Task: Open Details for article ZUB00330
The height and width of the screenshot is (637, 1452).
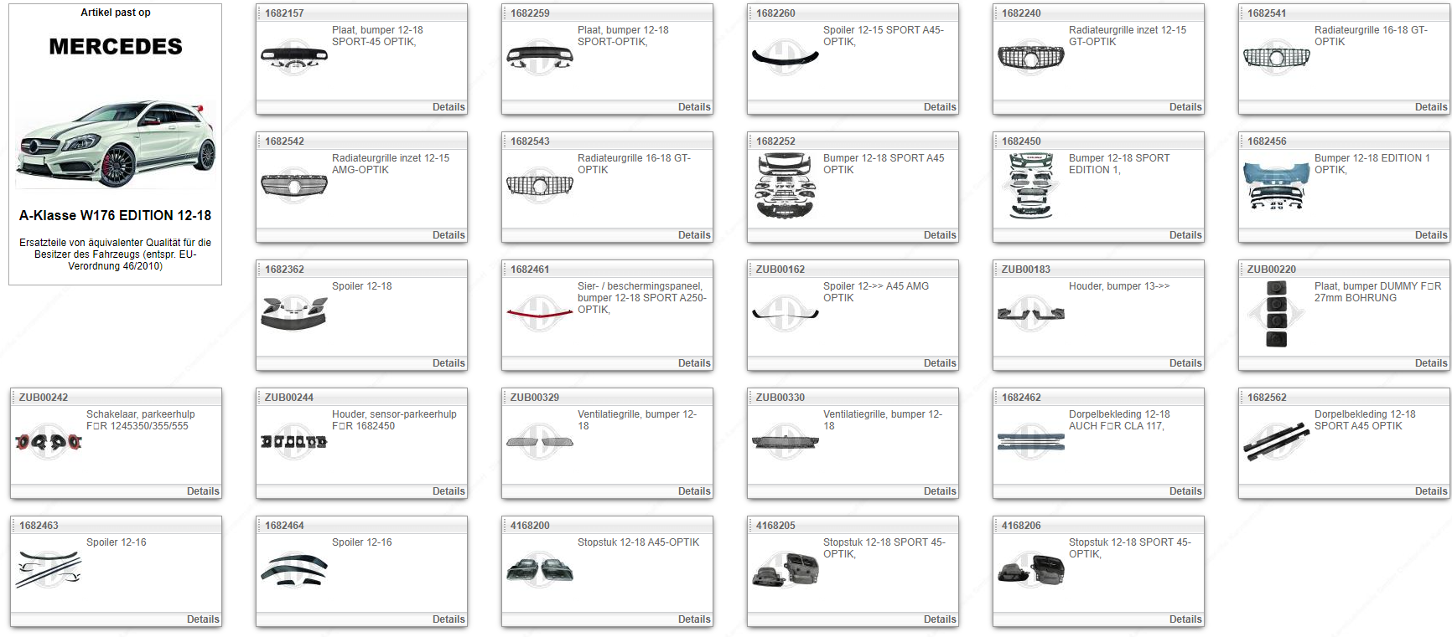Action: point(940,491)
